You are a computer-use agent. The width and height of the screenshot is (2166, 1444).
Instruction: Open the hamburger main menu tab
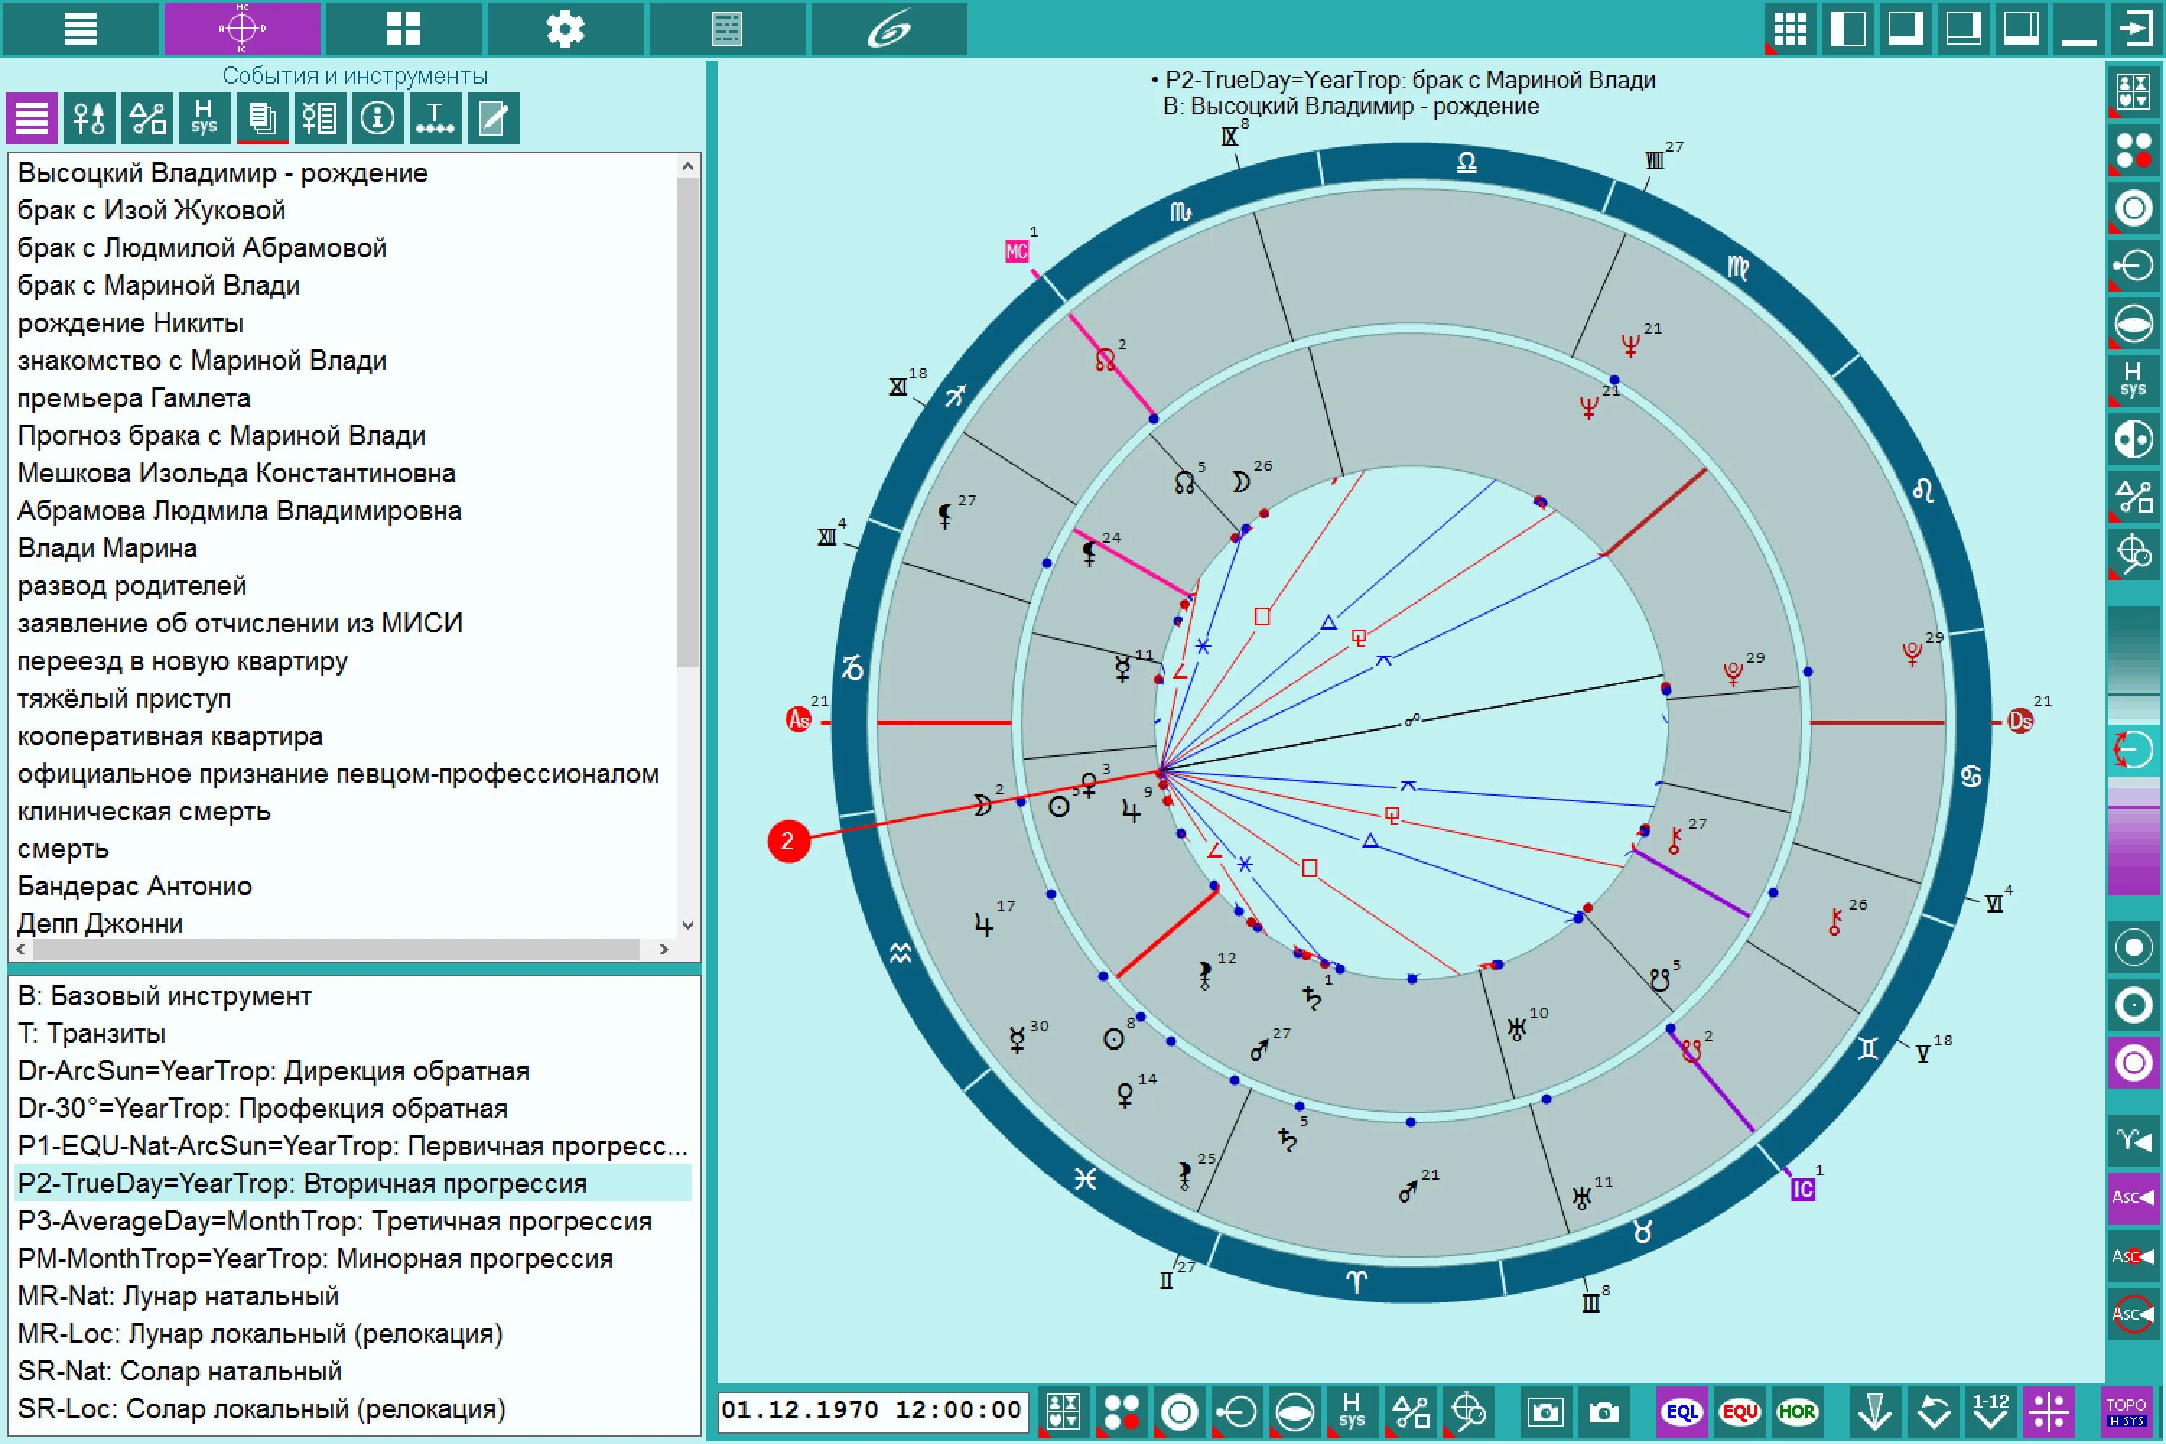point(80,29)
